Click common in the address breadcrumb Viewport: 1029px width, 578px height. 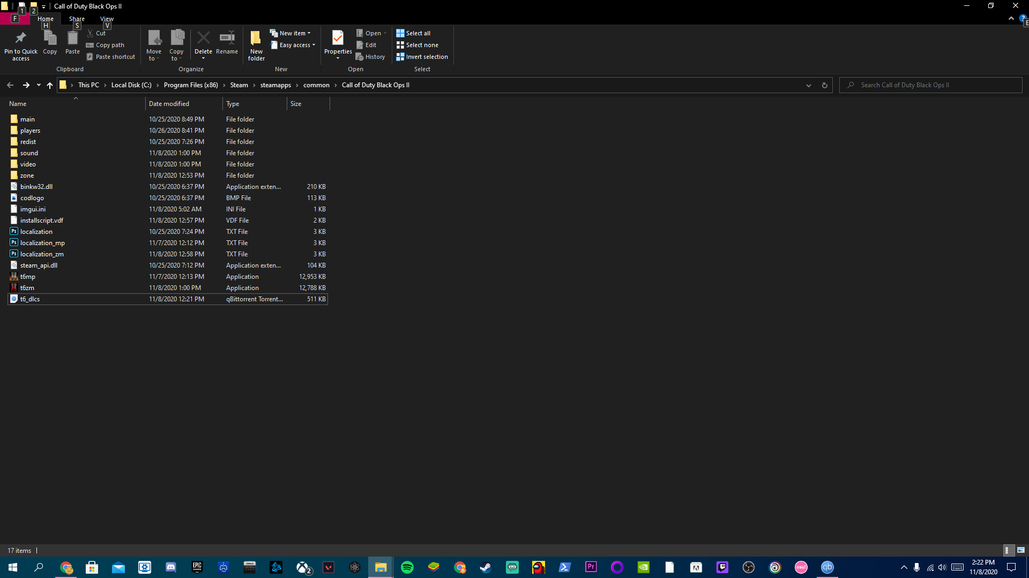(316, 85)
